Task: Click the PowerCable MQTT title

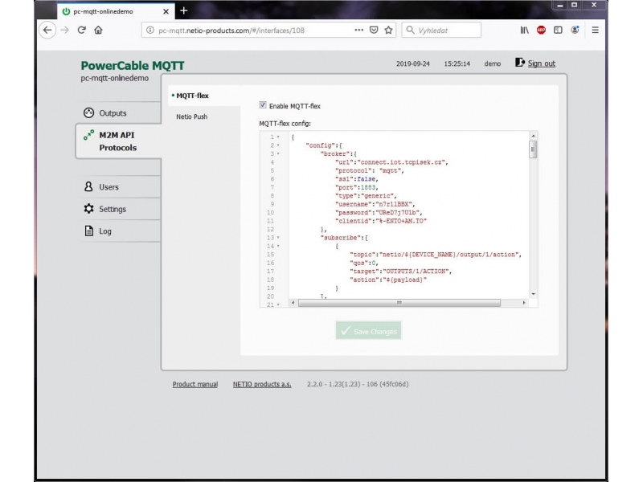Action: 133,65
